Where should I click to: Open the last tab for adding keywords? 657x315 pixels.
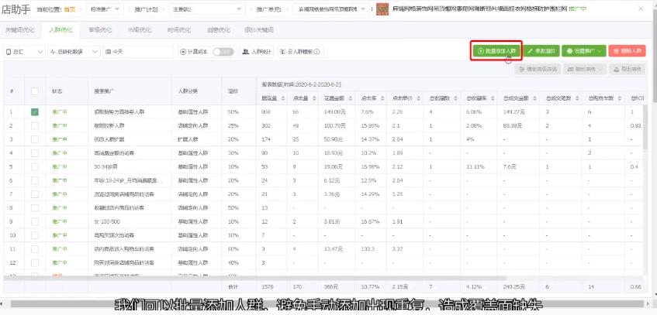coord(259,30)
